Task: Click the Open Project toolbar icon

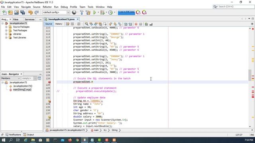Action: pos(16,12)
